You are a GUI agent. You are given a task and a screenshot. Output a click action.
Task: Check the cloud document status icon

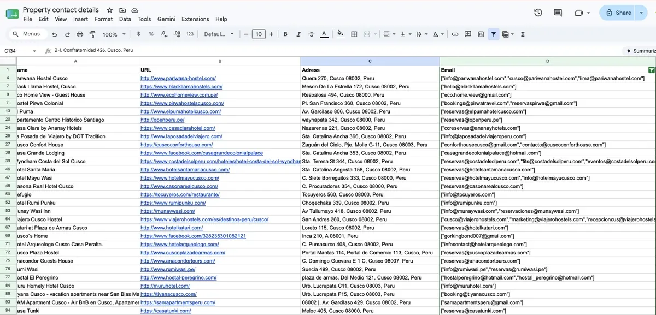135,10
